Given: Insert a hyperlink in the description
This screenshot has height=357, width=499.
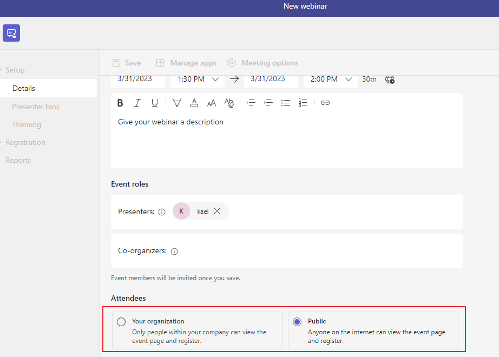Looking at the screenshot, I should [x=325, y=103].
